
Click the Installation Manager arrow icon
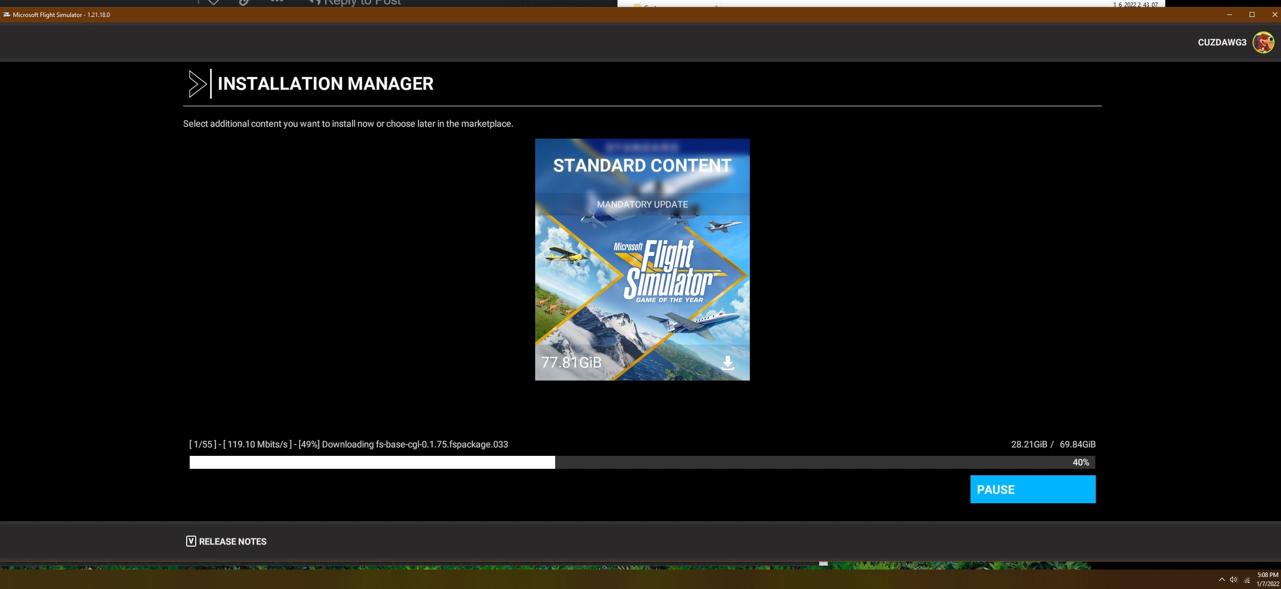click(x=198, y=84)
